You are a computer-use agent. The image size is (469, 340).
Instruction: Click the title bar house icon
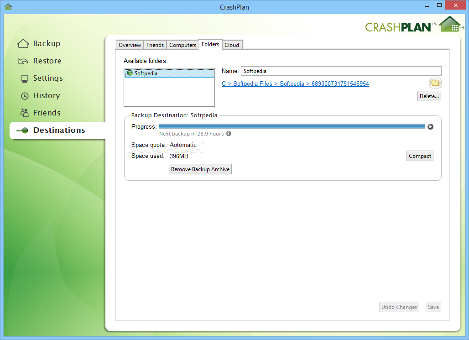[8, 6]
